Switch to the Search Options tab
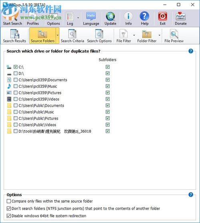200x223 pixels. pyautogui.click(x=99, y=36)
